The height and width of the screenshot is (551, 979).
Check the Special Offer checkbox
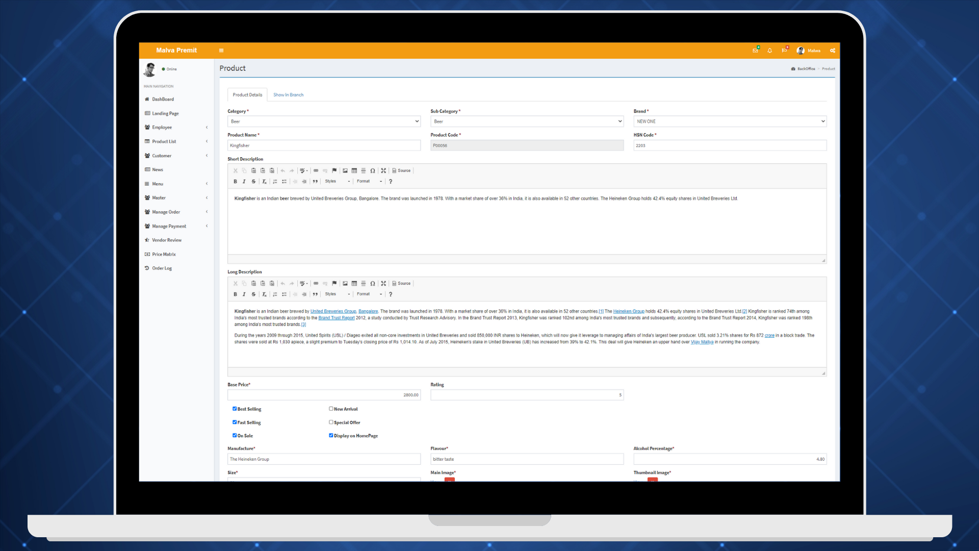tap(331, 422)
